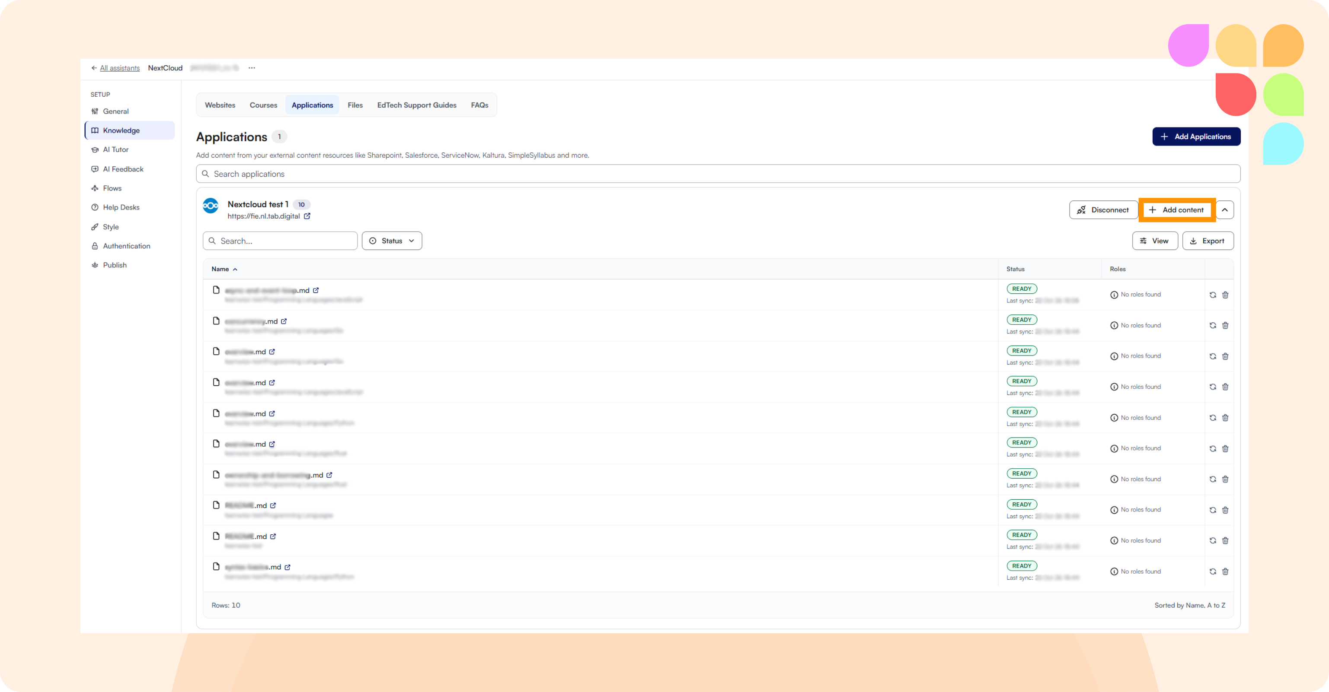Click No roles found in top row

point(1136,295)
